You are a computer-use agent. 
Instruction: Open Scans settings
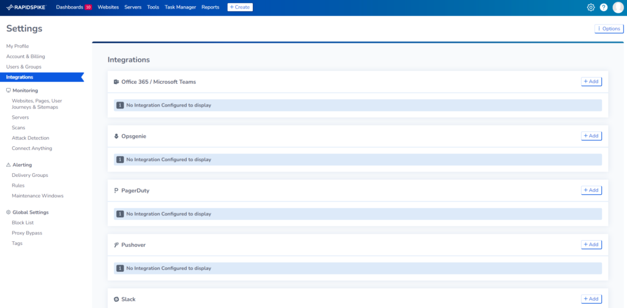pyautogui.click(x=18, y=127)
